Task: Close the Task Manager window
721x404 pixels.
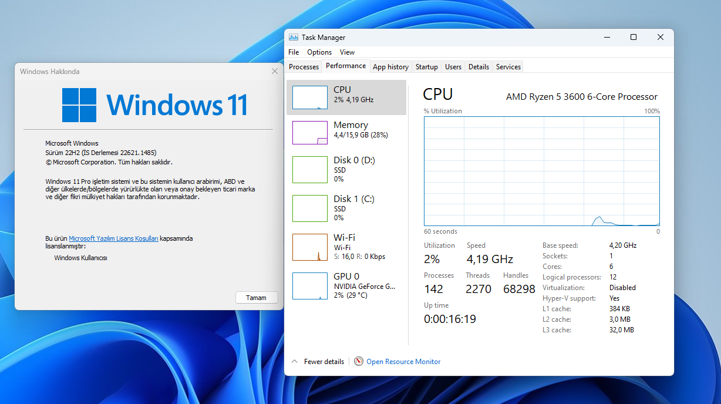Action: pyautogui.click(x=661, y=37)
